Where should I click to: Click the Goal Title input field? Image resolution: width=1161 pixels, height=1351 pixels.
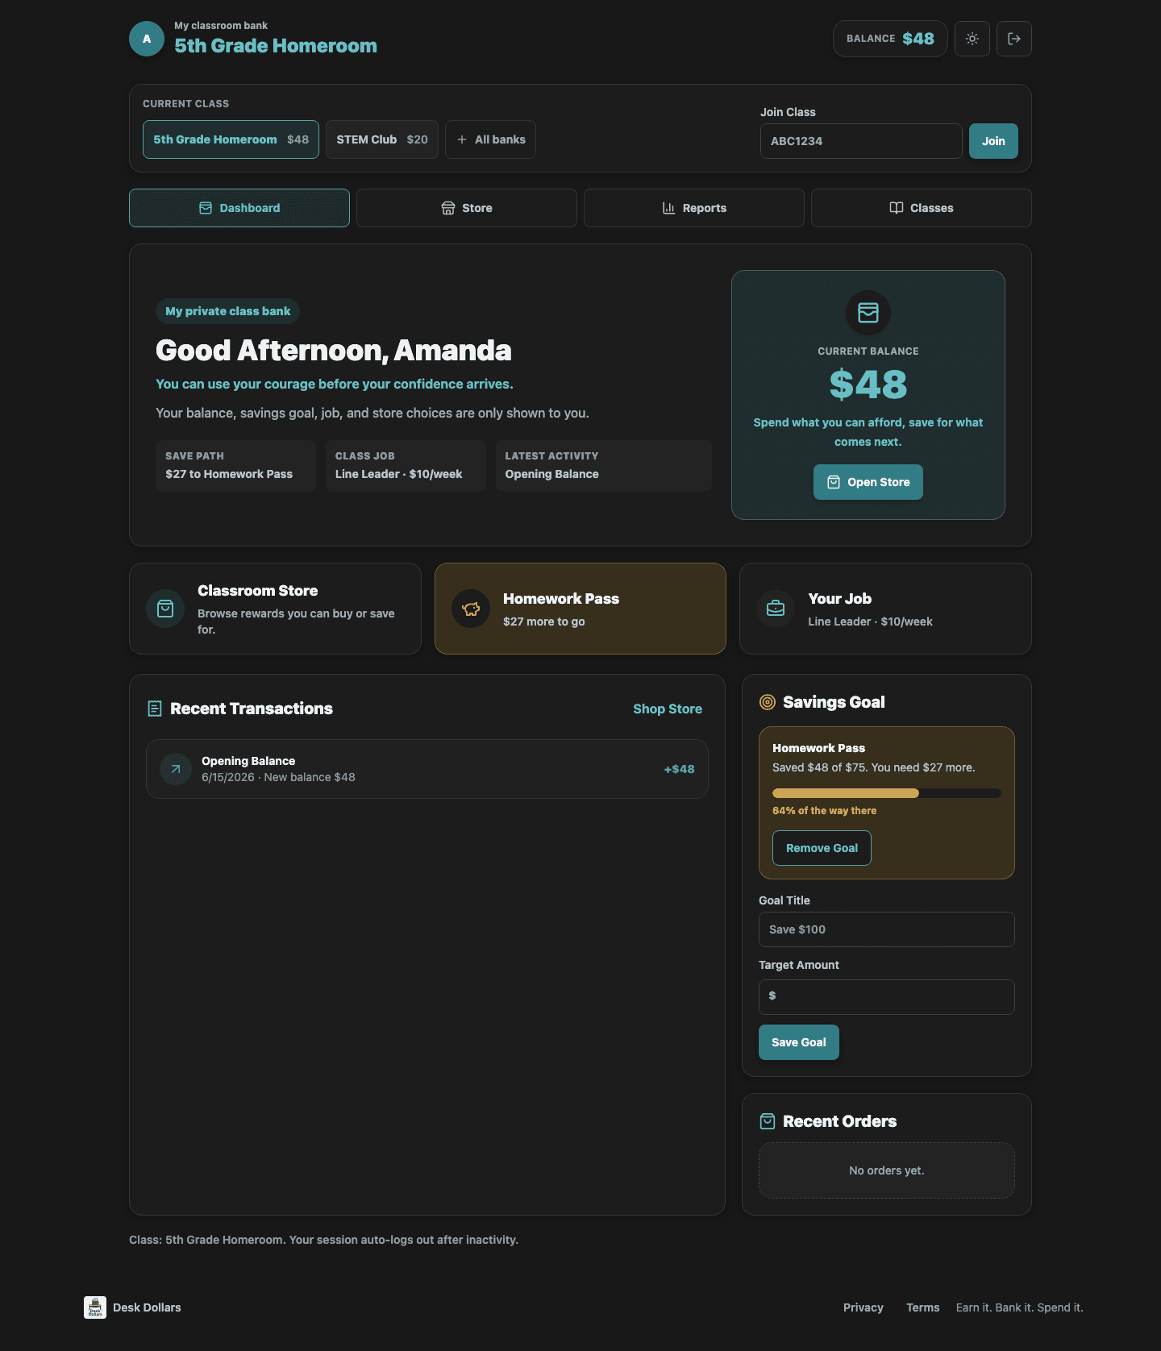887,929
